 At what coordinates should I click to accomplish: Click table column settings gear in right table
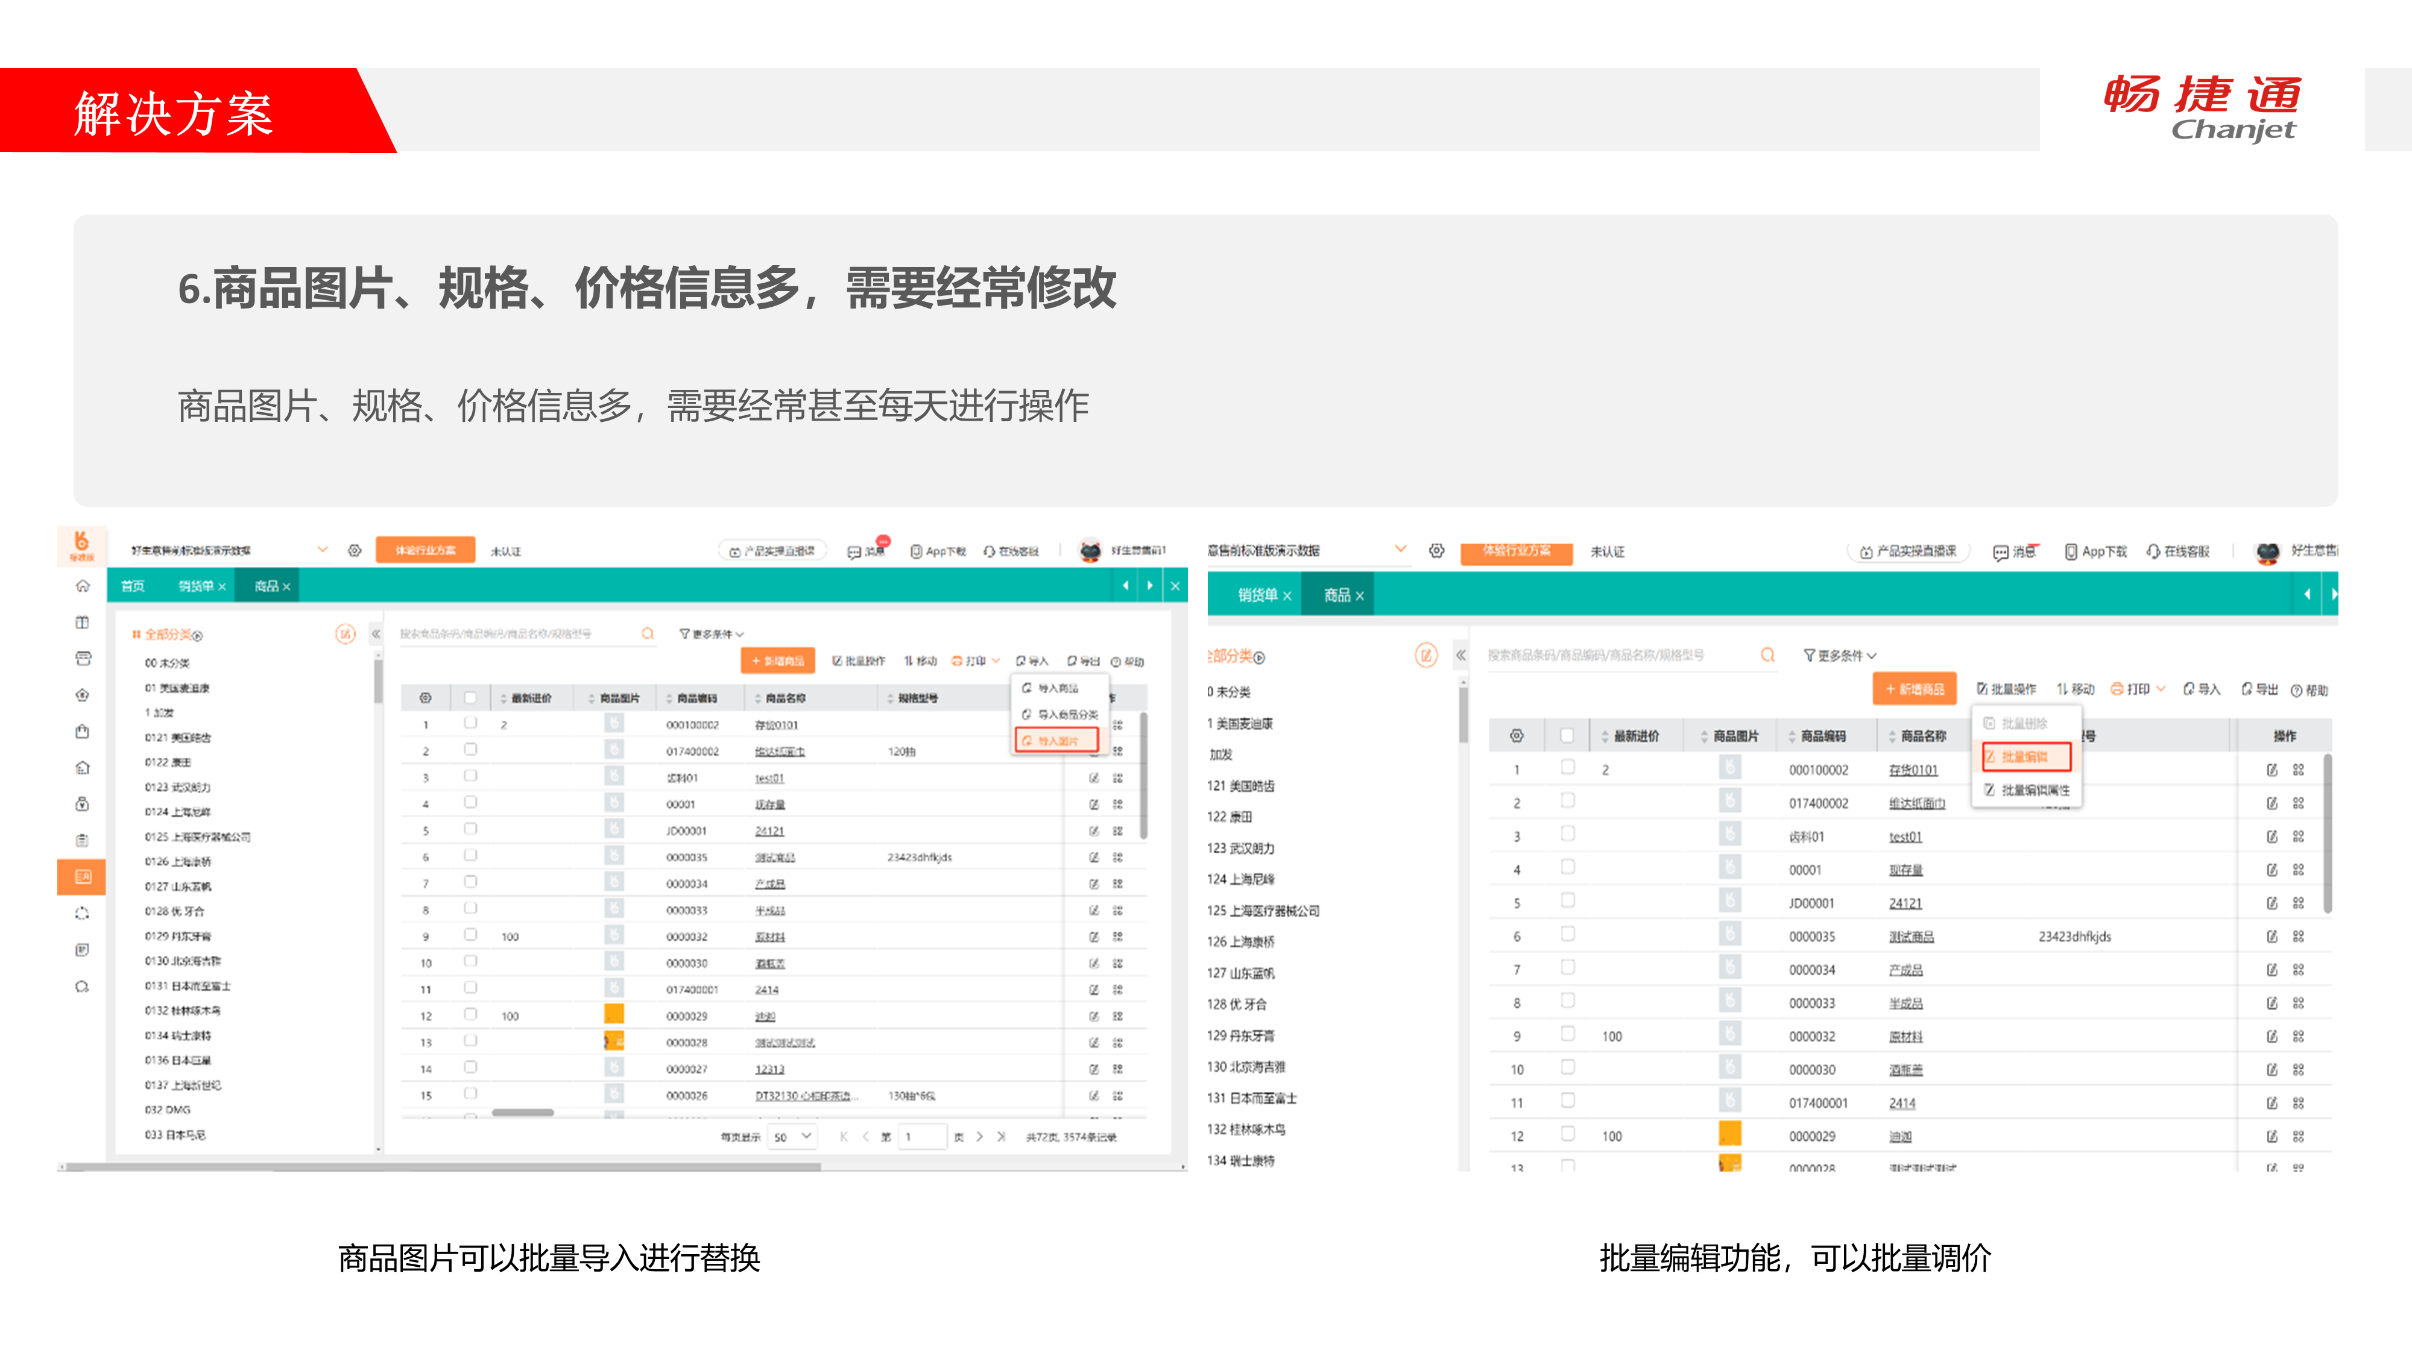click(1517, 735)
